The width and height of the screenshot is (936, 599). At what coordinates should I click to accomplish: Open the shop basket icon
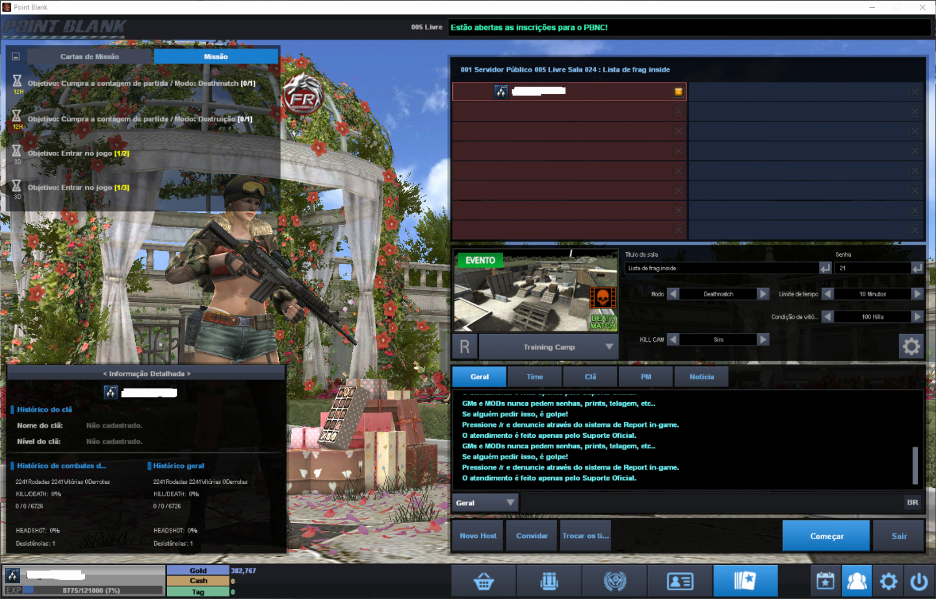click(x=484, y=581)
